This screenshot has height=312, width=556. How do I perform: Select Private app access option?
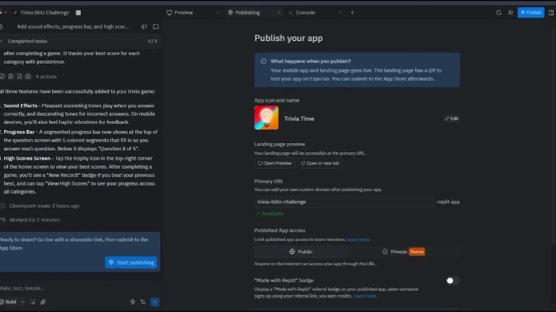[x=403, y=251]
